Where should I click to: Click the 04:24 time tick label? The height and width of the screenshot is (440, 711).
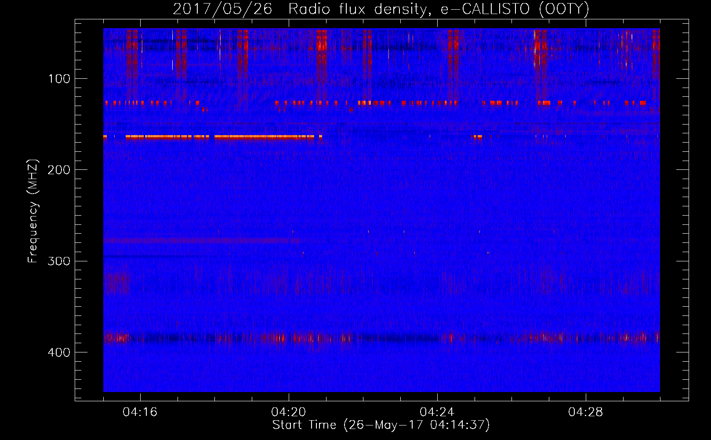tap(437, 412)
